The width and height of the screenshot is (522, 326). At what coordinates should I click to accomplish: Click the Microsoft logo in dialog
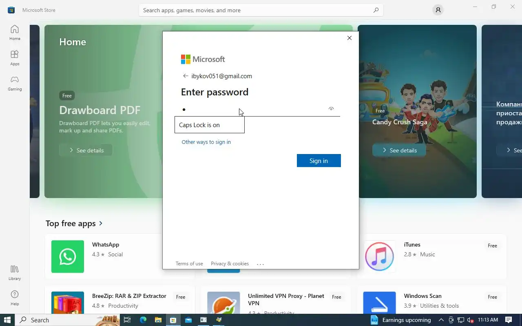(x=203, y=59)
